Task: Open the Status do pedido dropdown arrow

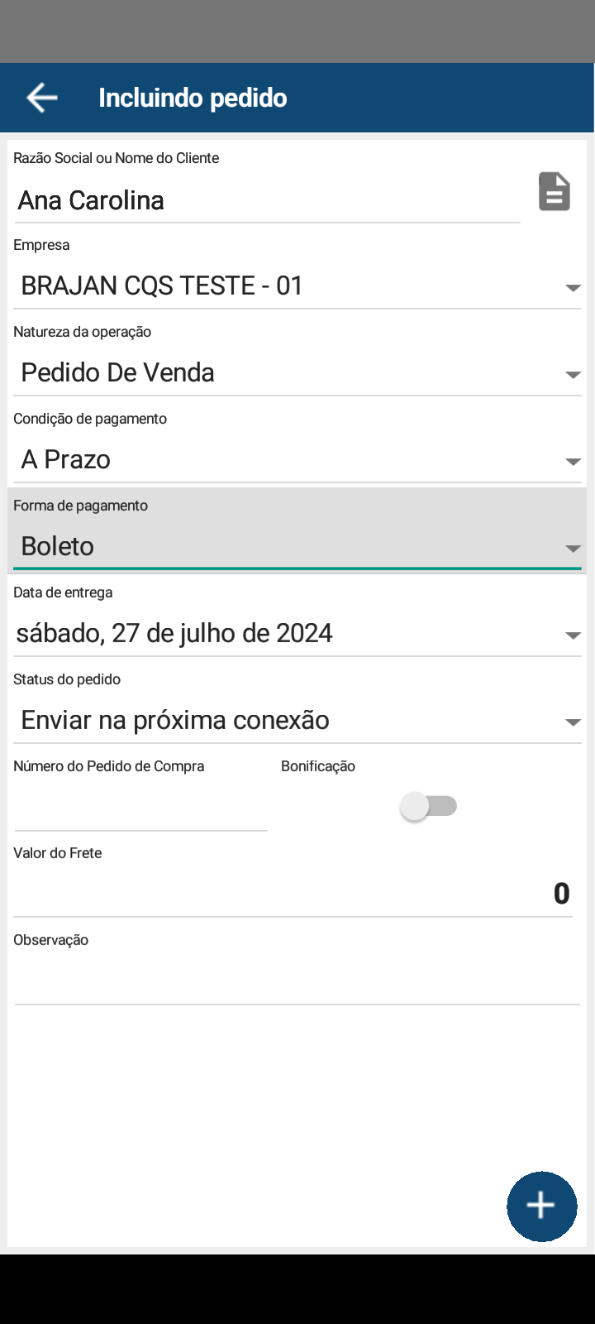Action: pos(573,722)
